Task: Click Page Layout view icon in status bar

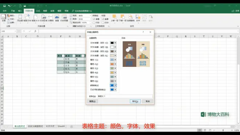Action: coord(205,130)
